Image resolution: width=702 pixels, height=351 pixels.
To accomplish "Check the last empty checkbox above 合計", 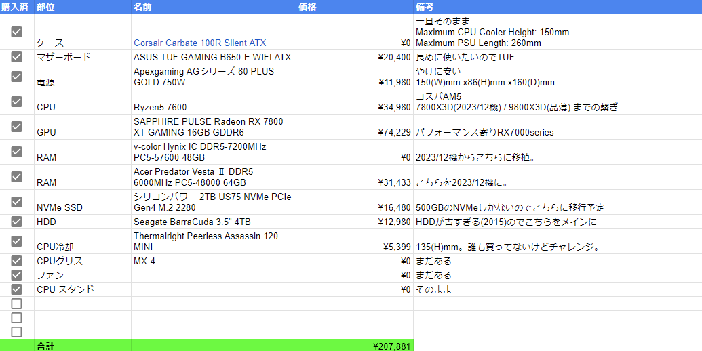I will coord(16,332).
